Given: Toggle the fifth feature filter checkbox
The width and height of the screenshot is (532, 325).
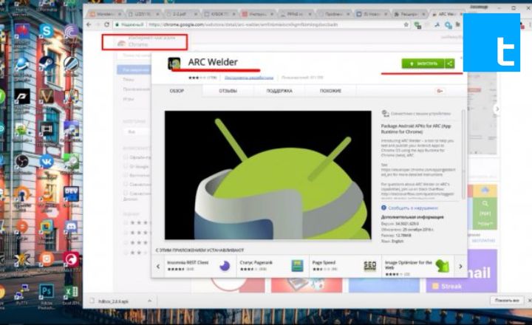Looking at the screenshot, I should [x=125, y=193].
